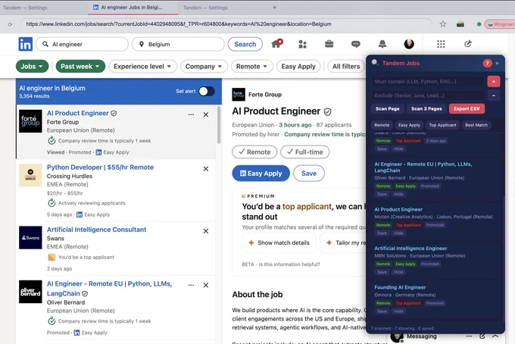This screenshot has width=515, height=344.
Task: Toggle the Best Match chip in Tandem Jobs
Action: (x=476, y=125)
